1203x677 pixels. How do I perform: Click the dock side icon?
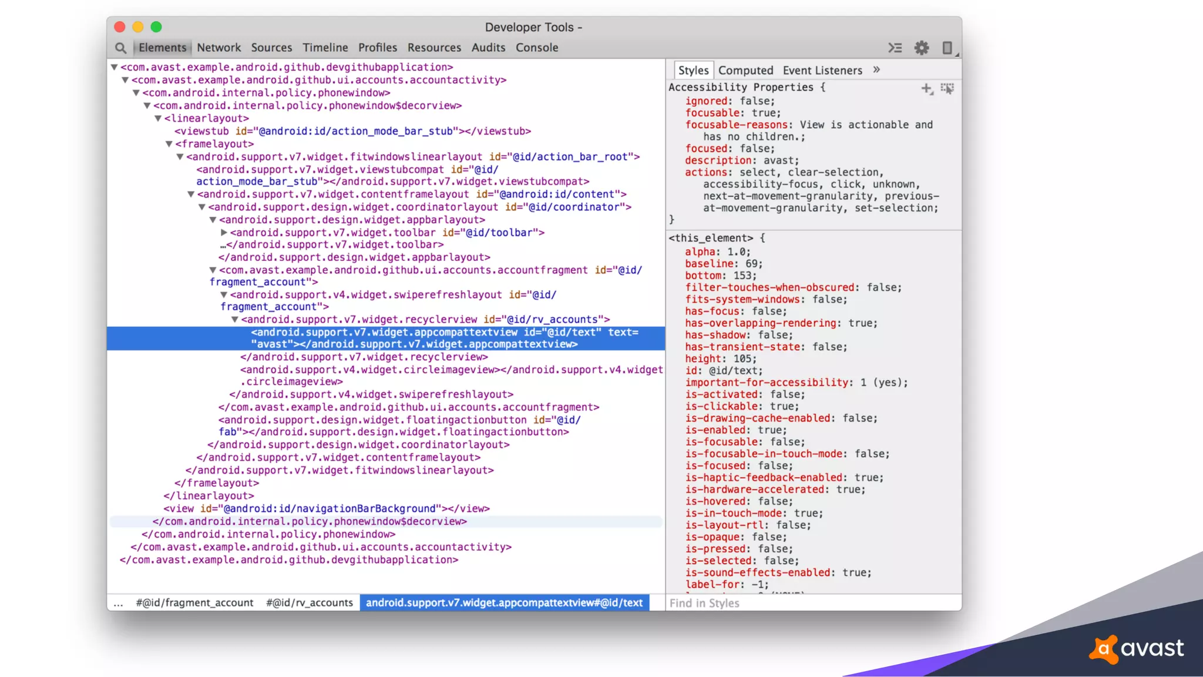[x=947, y=48]
